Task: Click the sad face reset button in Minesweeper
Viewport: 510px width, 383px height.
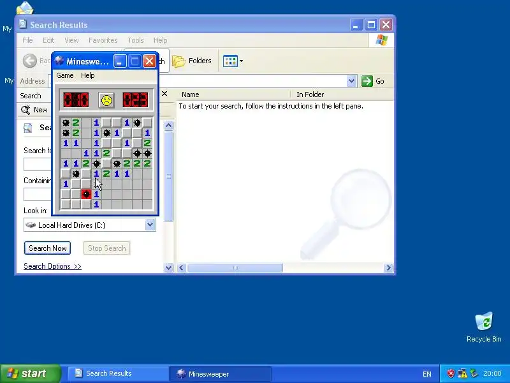Action: pyautogui.click(x=106, y=100)
